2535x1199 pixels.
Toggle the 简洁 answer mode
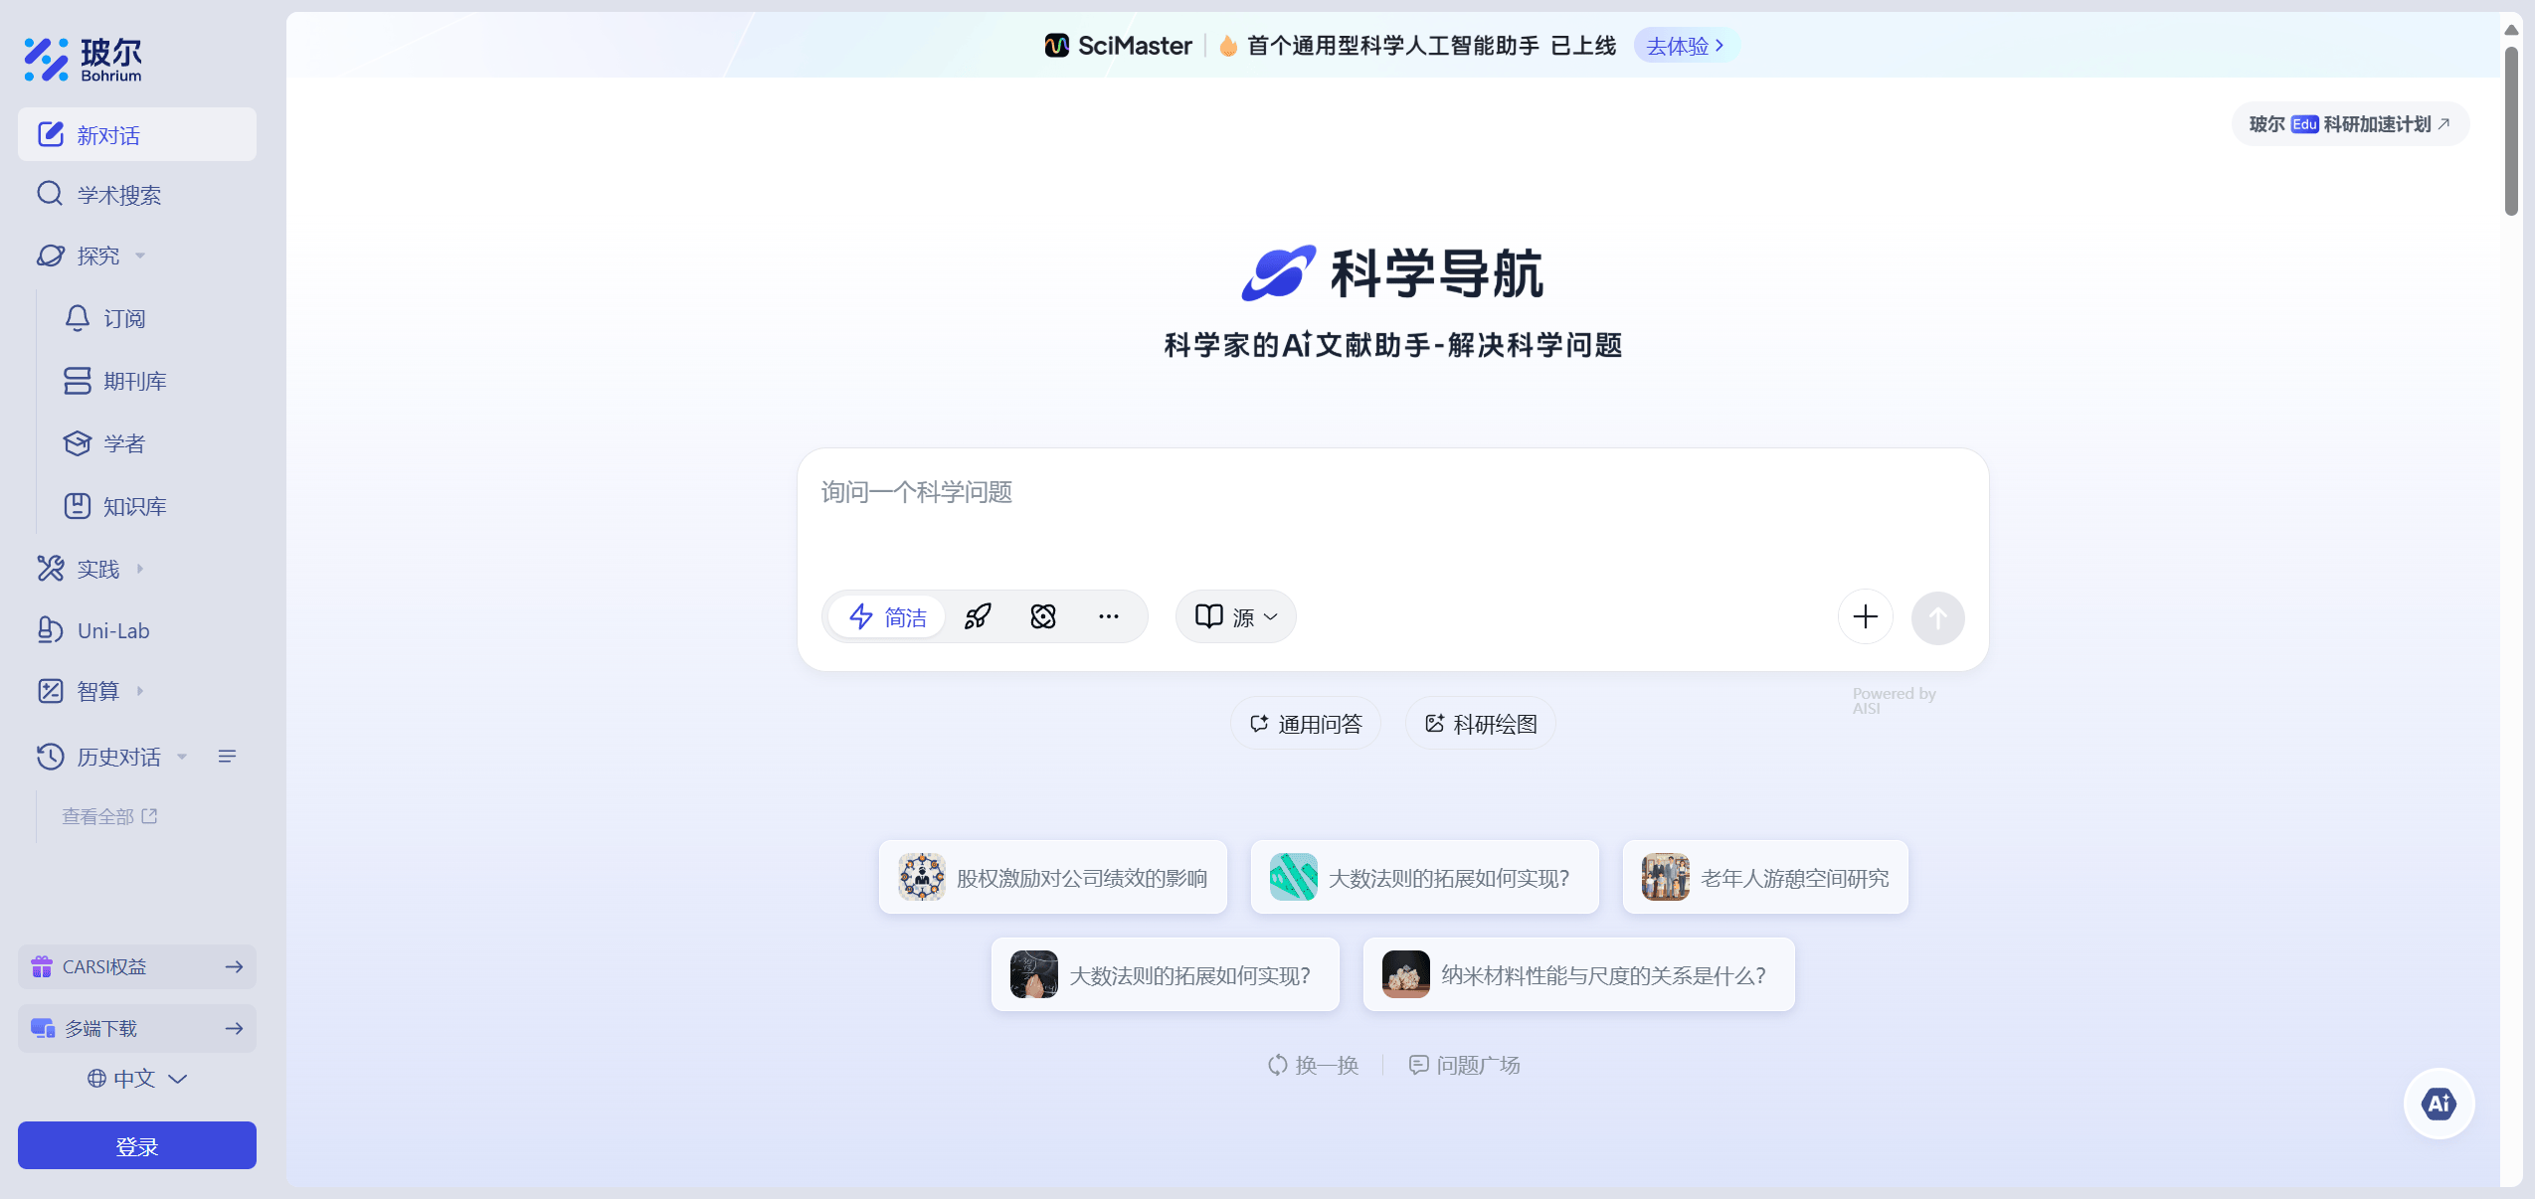pyautogui.click(x=887, y=616)
